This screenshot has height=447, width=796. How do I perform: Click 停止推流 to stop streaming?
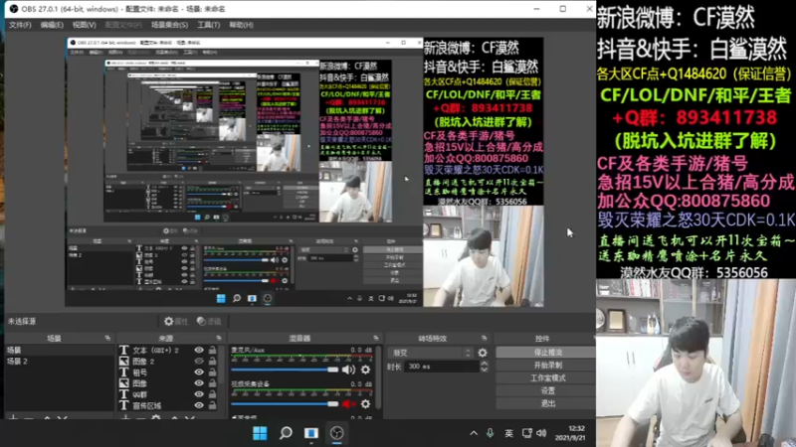[x=547, y=353]
